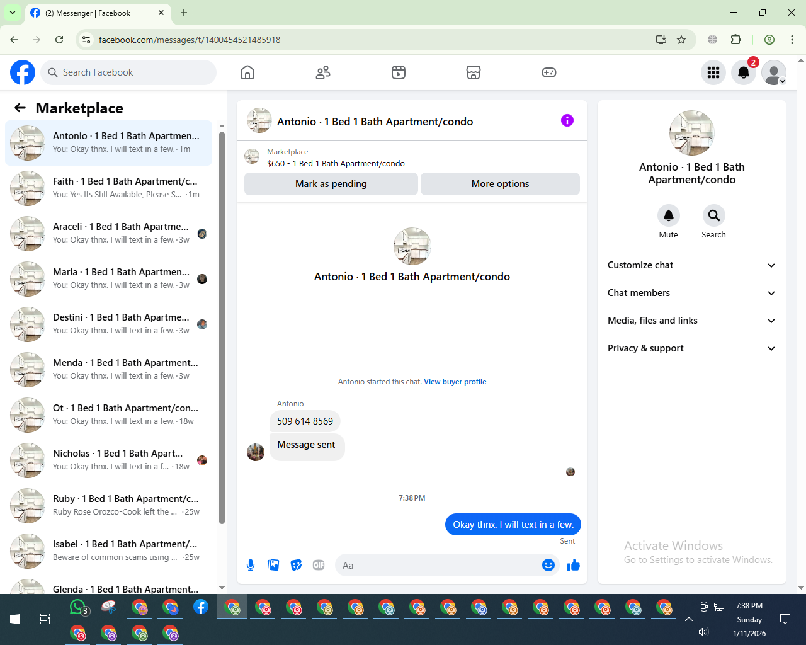Open Windows Start menu
This screenshot has height=645, width=806.
[15, 619]
